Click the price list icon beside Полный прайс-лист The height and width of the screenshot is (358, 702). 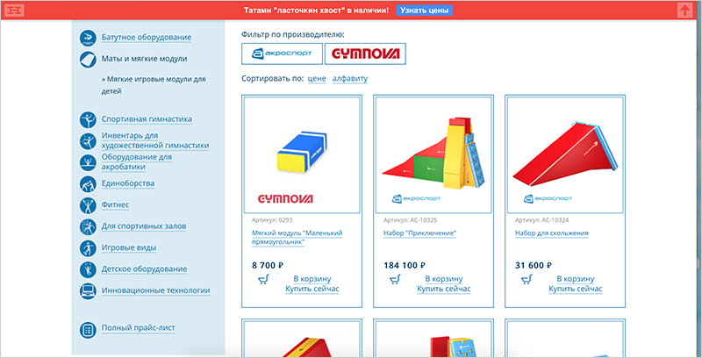coord(88,330)
